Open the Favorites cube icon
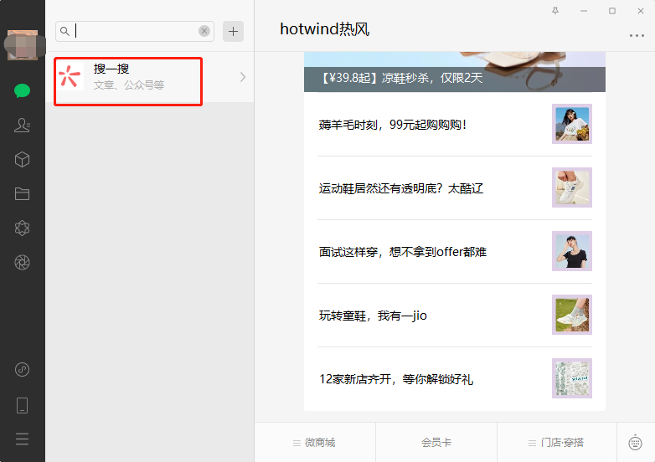Viewport: 655px width, 462px height. 22,159
